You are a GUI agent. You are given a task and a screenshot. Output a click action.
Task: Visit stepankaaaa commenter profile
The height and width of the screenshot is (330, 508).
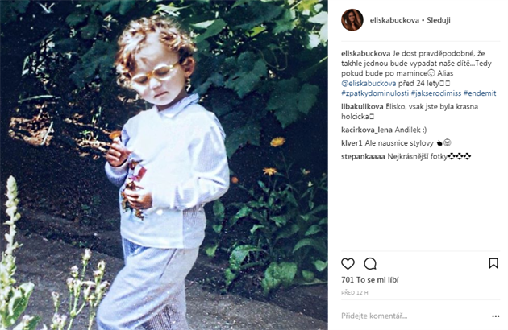pyautogui.click(x=363, y=157)
